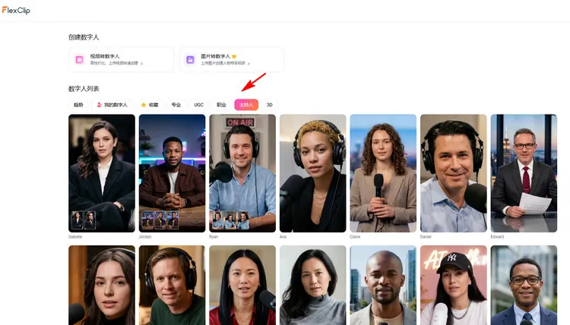Click the chevron under 视频转数字人
570x325 pixels.
pyautogui.click(x=141, y=64)
